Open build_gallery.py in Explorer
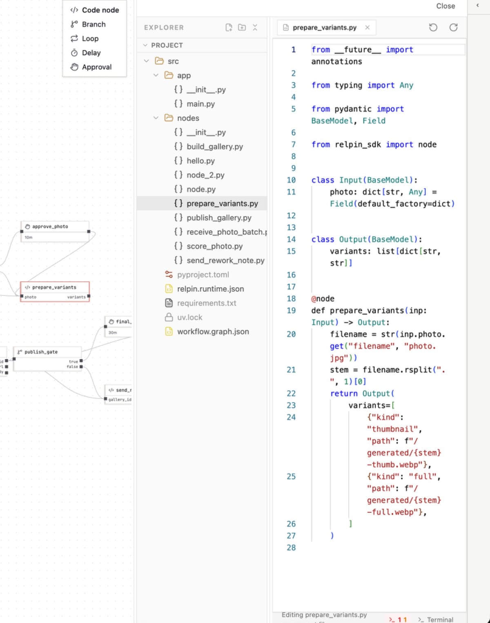490x623 pixels. (x=202, y=146)
